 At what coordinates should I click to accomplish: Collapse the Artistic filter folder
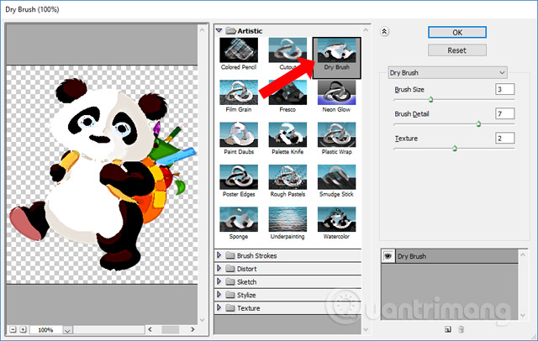(219, 30)
